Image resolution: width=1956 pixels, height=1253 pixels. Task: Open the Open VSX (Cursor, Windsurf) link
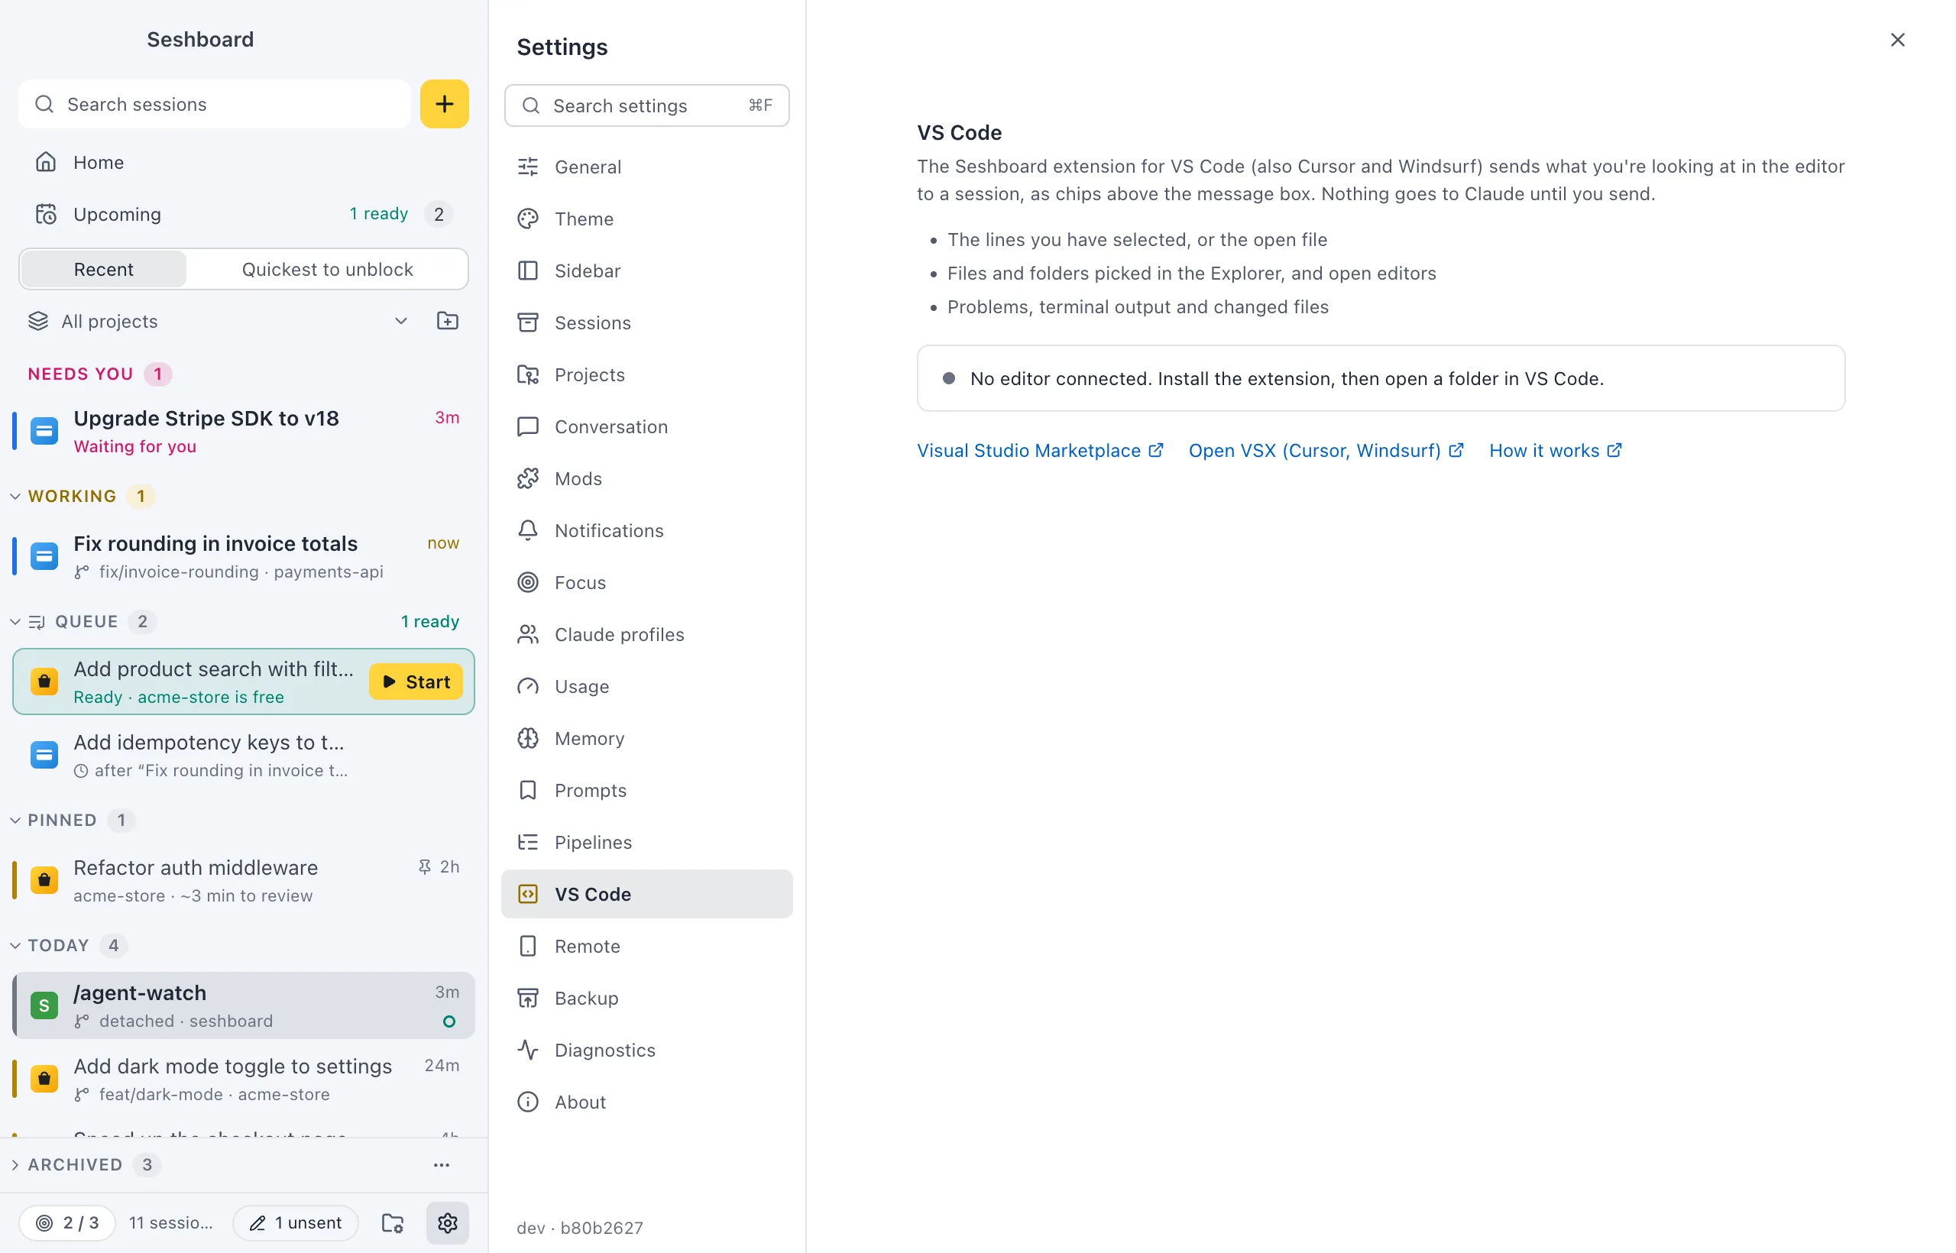tap(1326, 451)
